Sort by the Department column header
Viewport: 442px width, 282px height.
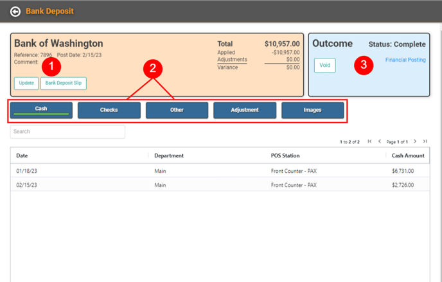[x=169, y=155]
